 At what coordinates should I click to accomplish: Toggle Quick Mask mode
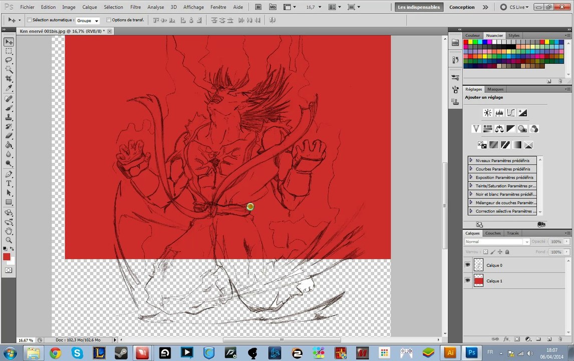(9, 270)
